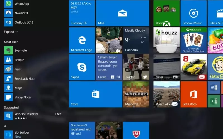223x139 pixels.
Task: Launch the Microsoft Edge tile
Action: [x=82, y=40]
